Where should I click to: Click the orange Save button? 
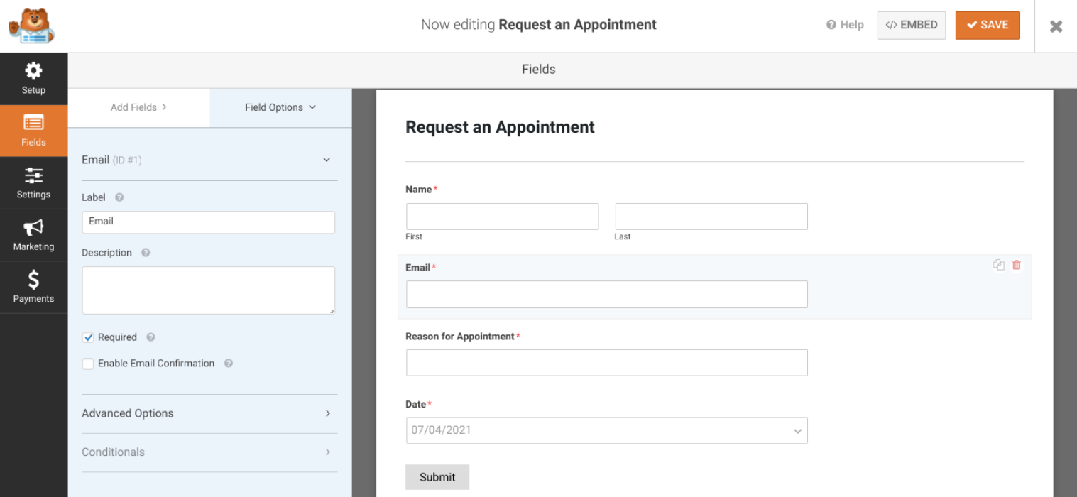(x=988, y=25)
